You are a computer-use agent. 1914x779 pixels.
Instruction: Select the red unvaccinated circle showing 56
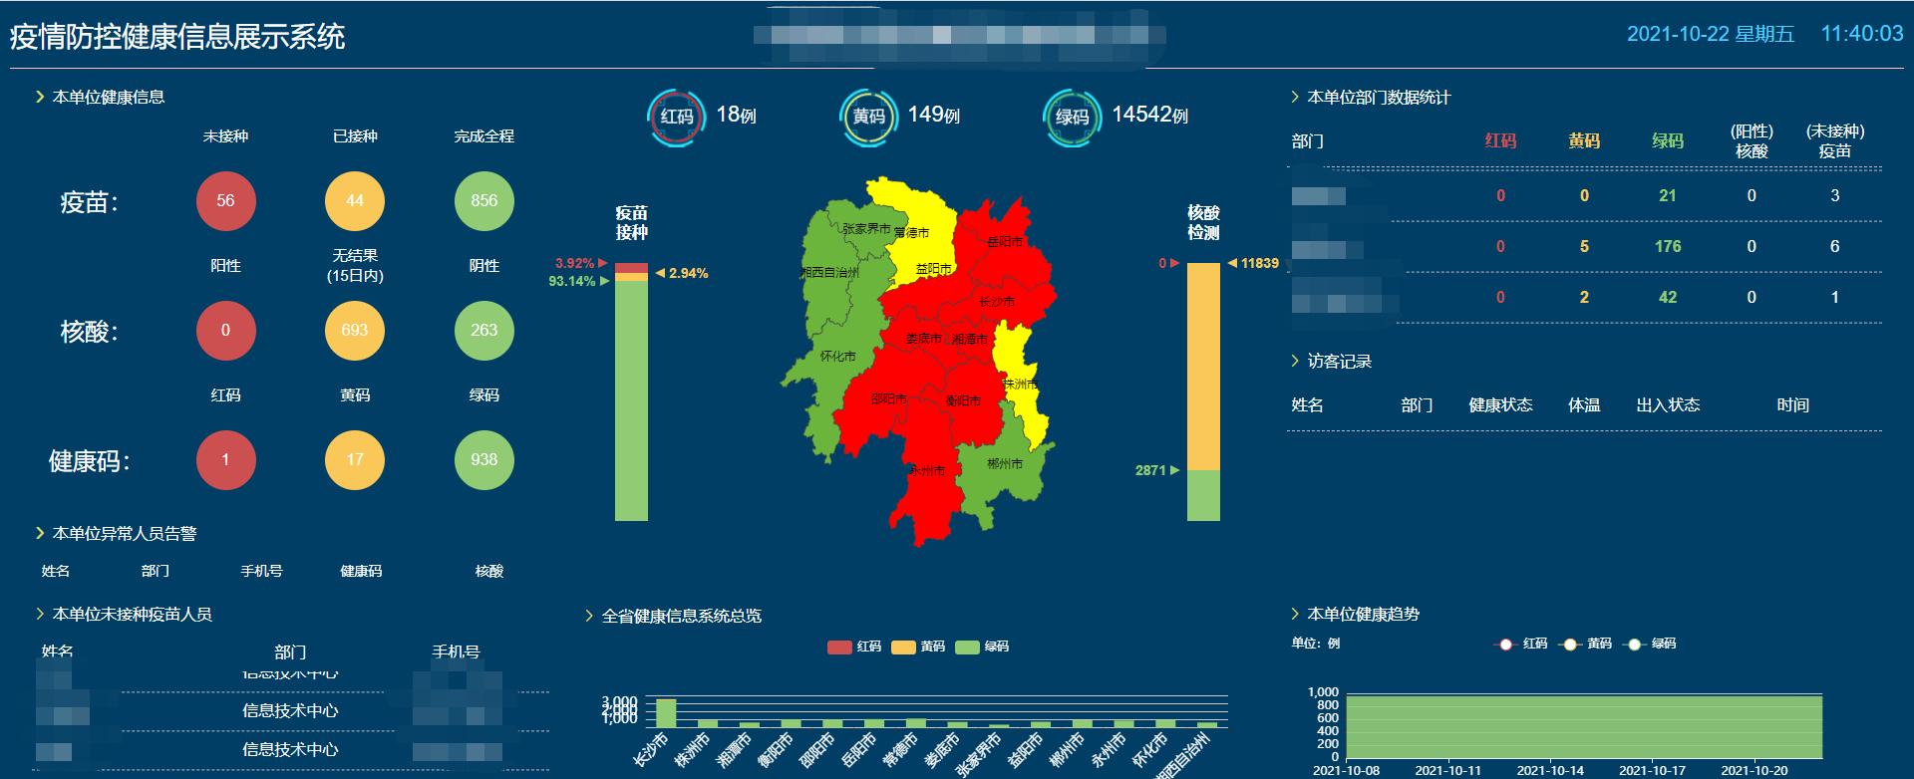(225, 200)
